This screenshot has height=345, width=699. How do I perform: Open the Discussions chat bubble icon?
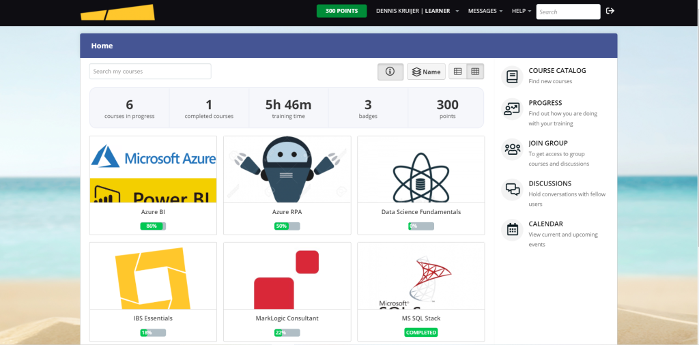511,189
